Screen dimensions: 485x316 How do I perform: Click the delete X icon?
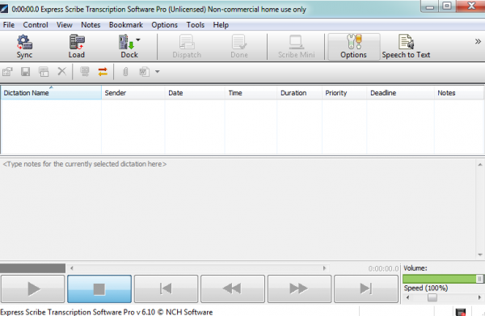62,71
